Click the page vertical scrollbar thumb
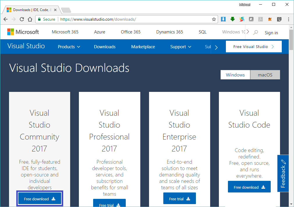 click(291, 40)
